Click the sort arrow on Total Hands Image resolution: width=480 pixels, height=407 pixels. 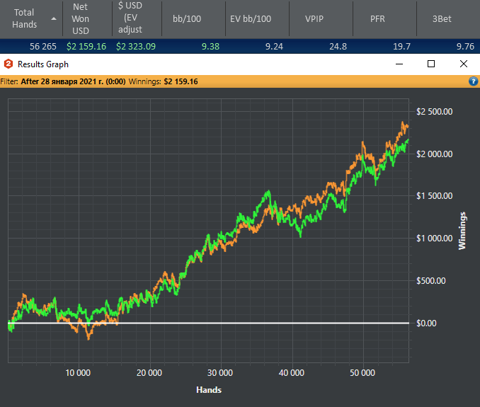tap(53, 19)
